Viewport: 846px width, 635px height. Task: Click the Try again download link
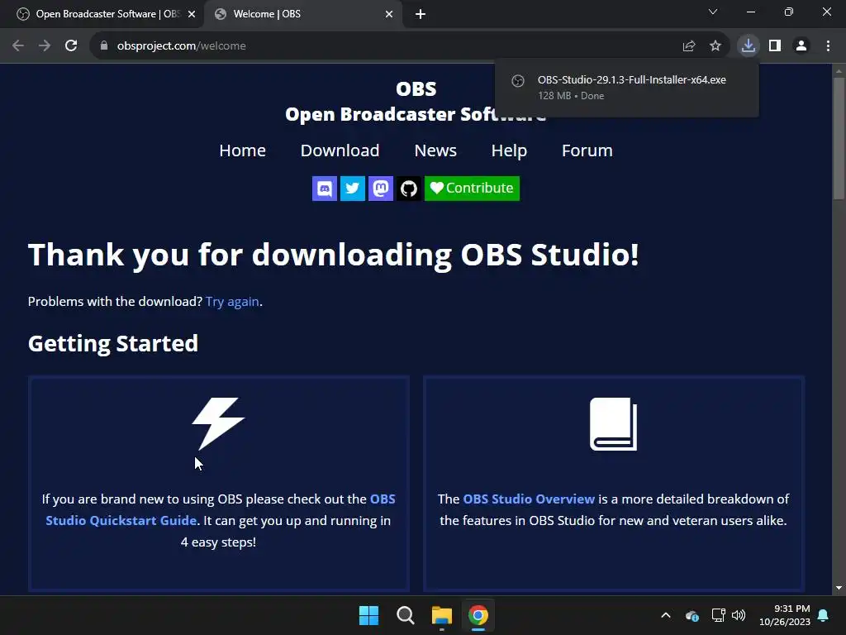(x=232, y=301)
